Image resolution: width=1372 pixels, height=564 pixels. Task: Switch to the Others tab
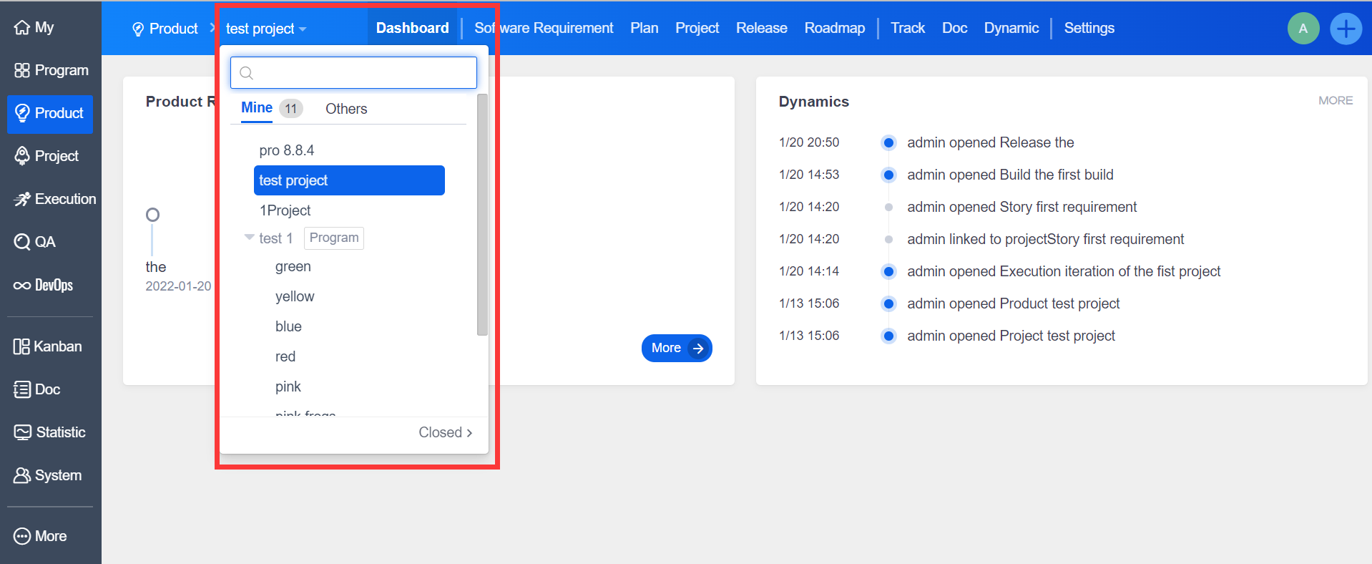pos(346,109)
